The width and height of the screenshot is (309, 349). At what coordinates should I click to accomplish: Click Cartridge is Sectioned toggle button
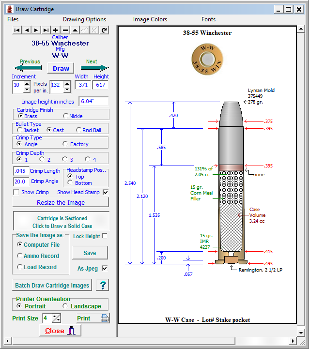pyautogui.click(x=61, y=222)
